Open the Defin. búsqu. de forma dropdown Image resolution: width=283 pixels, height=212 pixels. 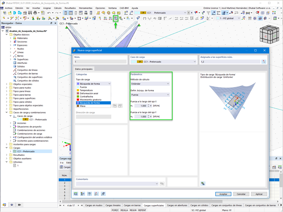(150, 95)
